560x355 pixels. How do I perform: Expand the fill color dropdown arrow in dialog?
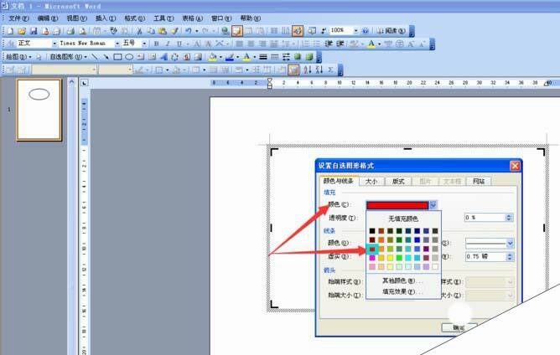(433, 205)
